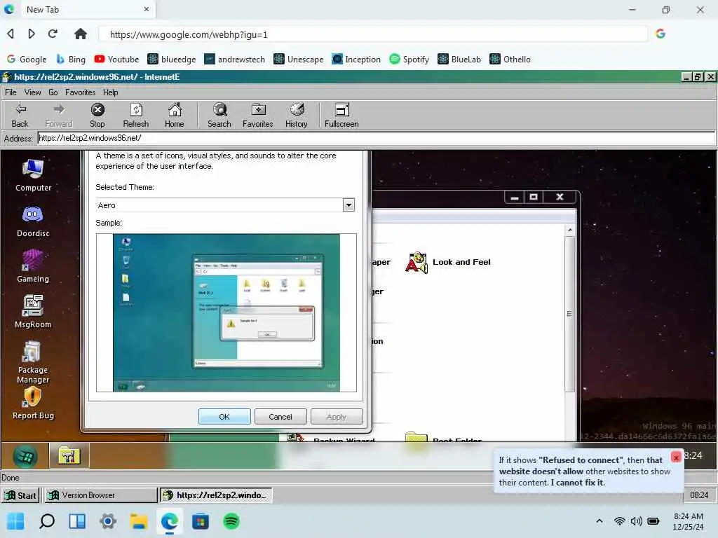Show hidden tray icons chevron
The width and height of the screenshot is (718, 538).
point(599,521)
